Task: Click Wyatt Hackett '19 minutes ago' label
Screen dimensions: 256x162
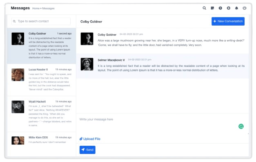Action: click(63, 102)
